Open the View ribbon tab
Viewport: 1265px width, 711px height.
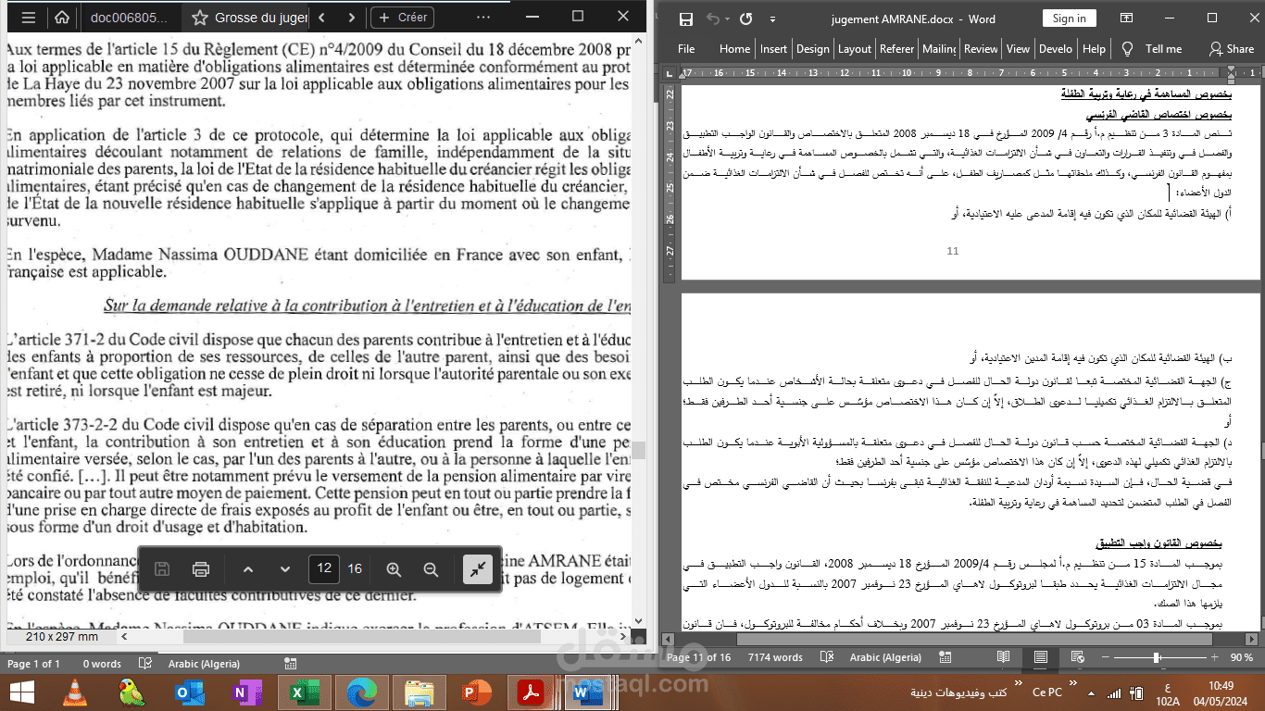[1018, 49]
